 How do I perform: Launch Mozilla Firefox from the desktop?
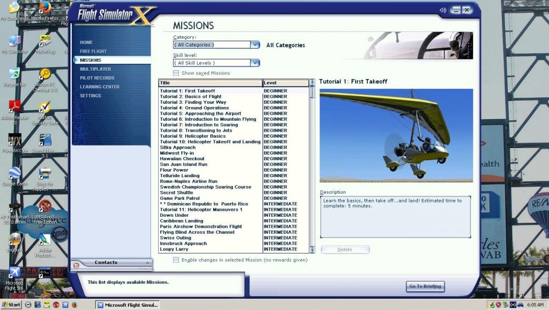(x=45, y=11)
